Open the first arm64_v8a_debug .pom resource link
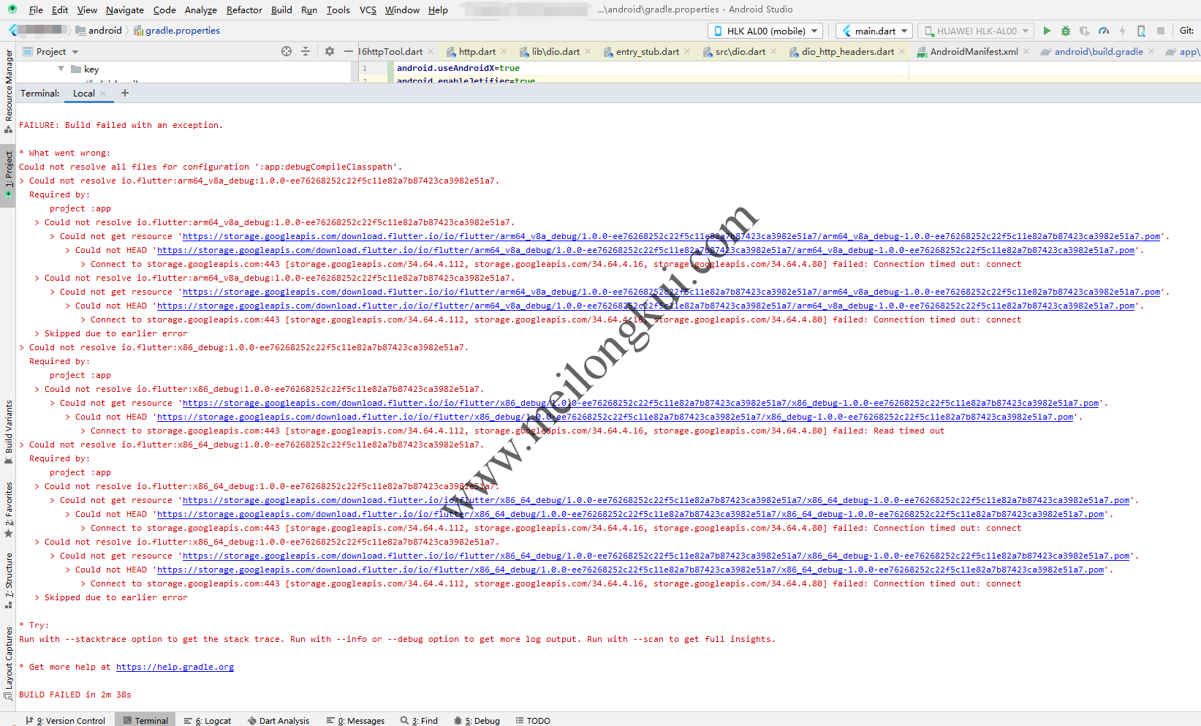Viewport: 1201px width, 726px height. [671, 236]
